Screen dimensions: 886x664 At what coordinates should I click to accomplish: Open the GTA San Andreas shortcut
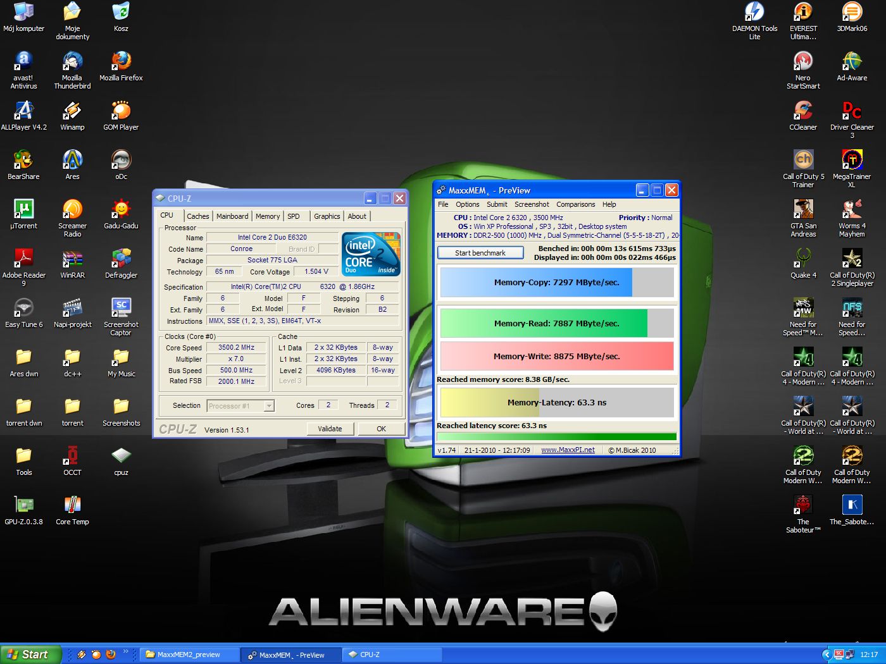point(803,218)
